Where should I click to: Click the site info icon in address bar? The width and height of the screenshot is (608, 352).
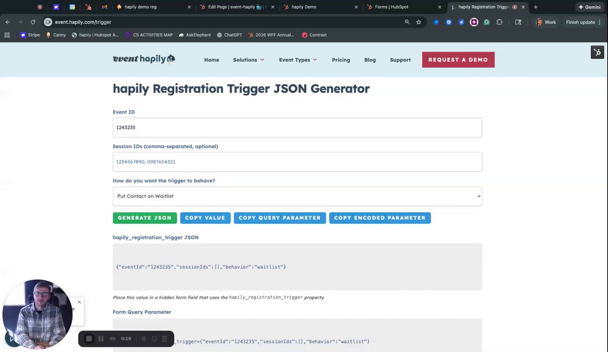[48, 22]
